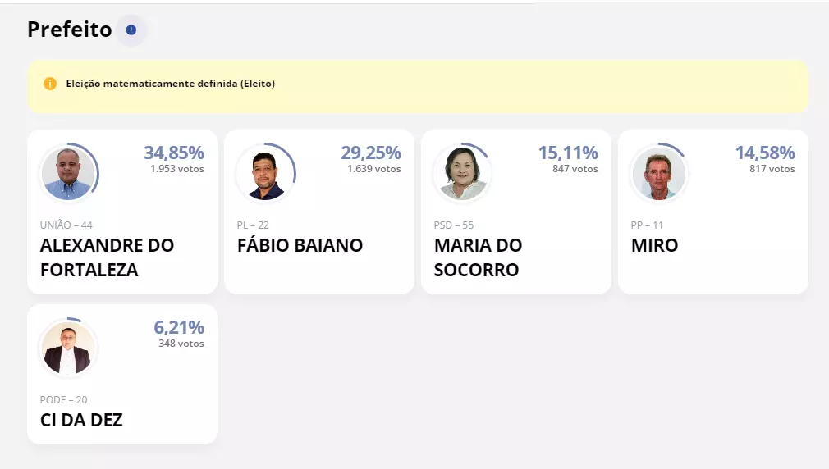Click the 1.639 votos count

[x=373, y=169]
